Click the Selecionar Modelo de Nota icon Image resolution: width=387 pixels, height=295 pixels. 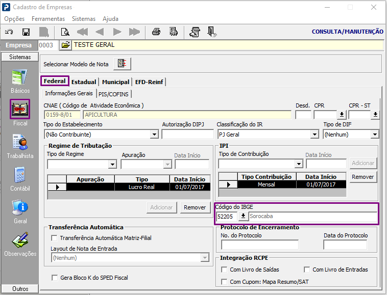coord(122,64)
